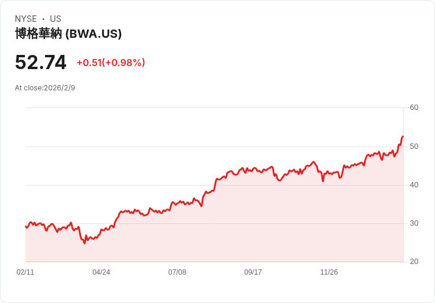Select the 04/24 date axis label
Image resolution: width=435 pixels, height=303 pixels.
point(101,272)
